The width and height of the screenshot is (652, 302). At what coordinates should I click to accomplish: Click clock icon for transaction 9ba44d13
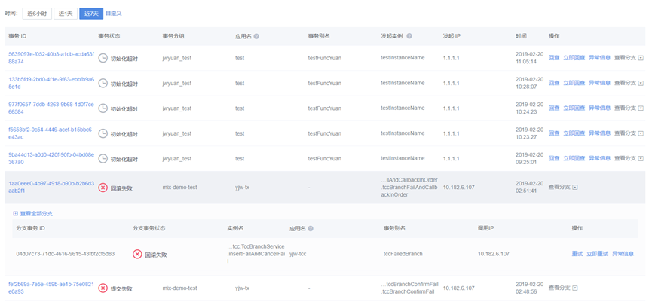pos(103,159)
